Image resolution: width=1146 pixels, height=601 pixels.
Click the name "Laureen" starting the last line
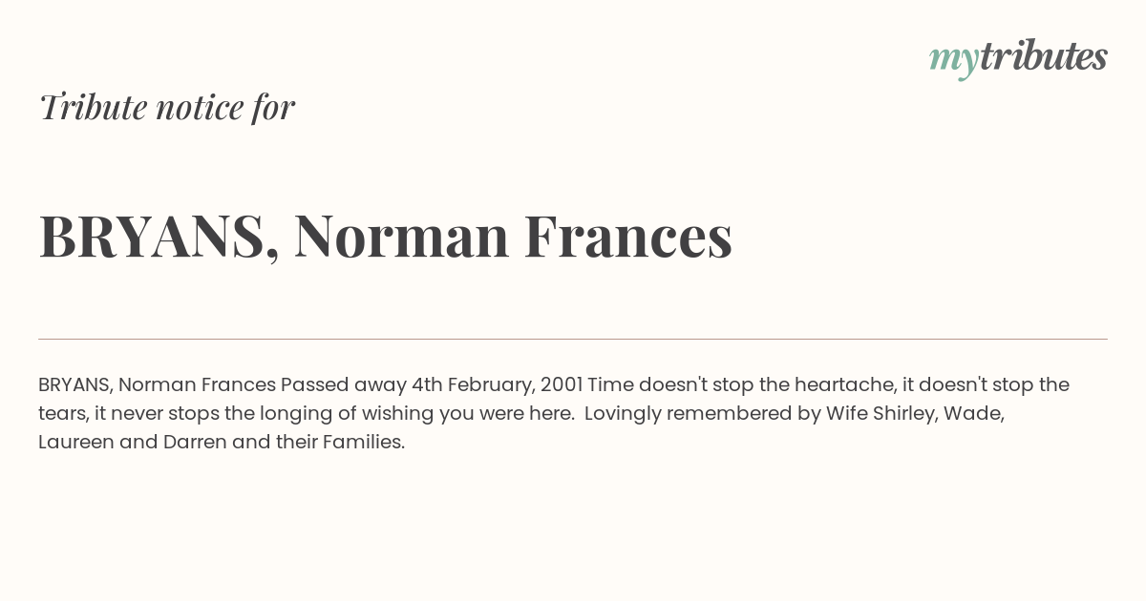76,443
